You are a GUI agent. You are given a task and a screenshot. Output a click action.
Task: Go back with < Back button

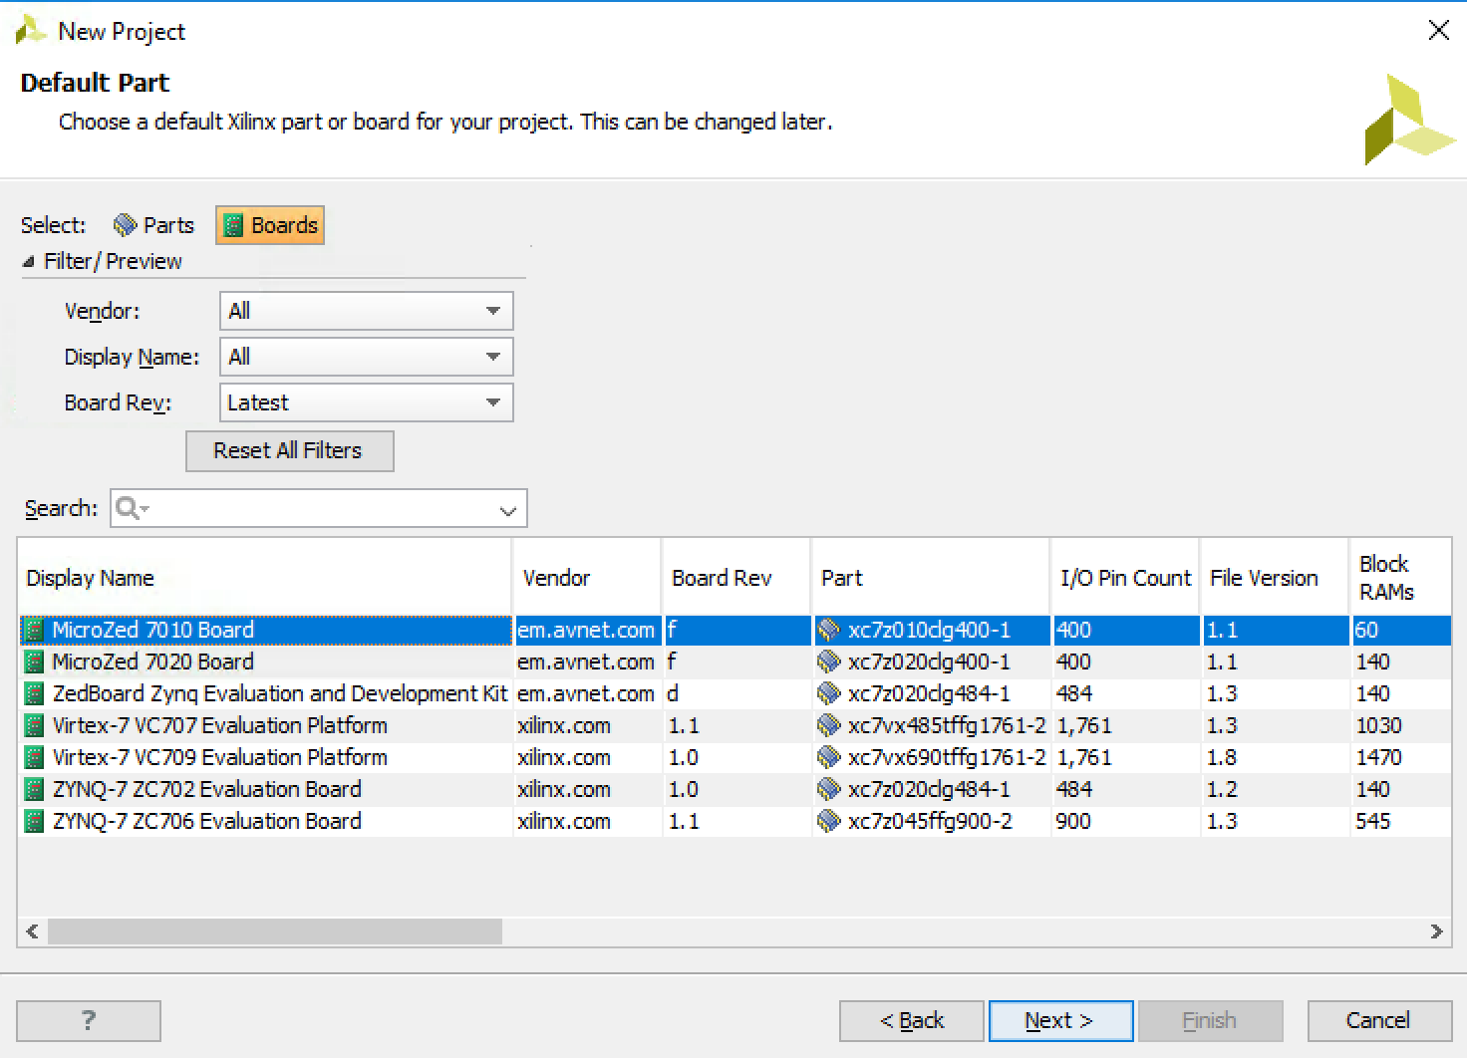[x=911, y=1020]
